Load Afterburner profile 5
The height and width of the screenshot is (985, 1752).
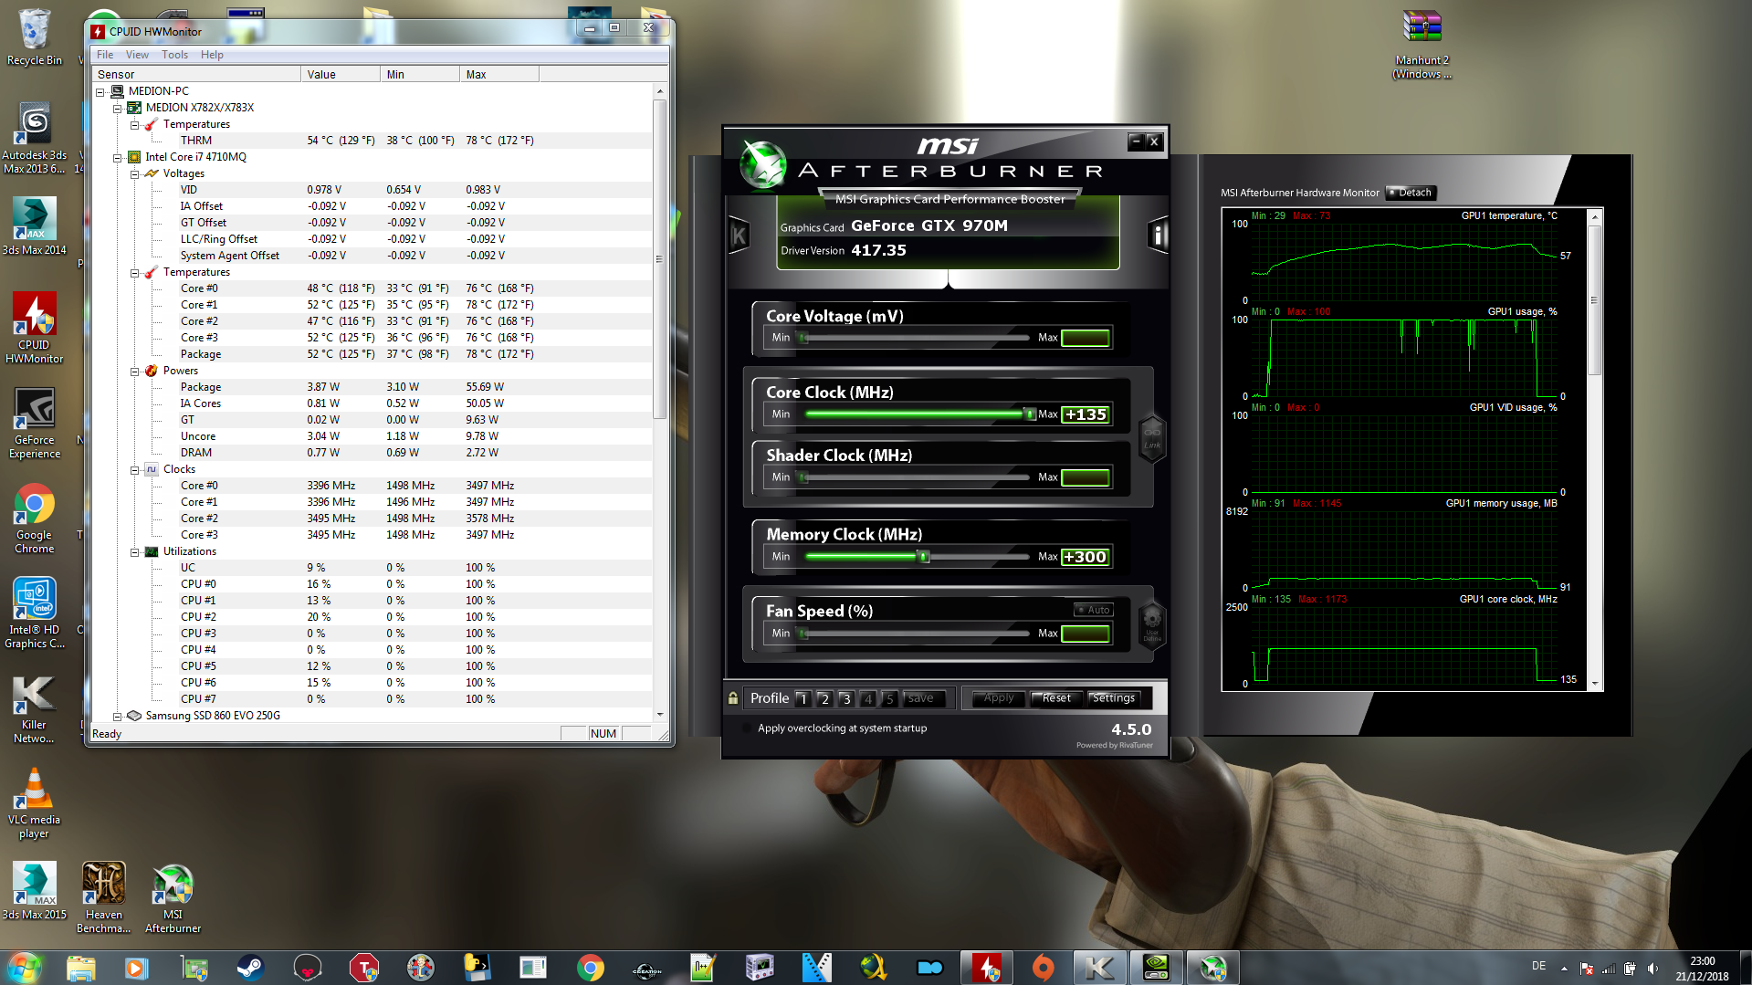coord(889,698)
